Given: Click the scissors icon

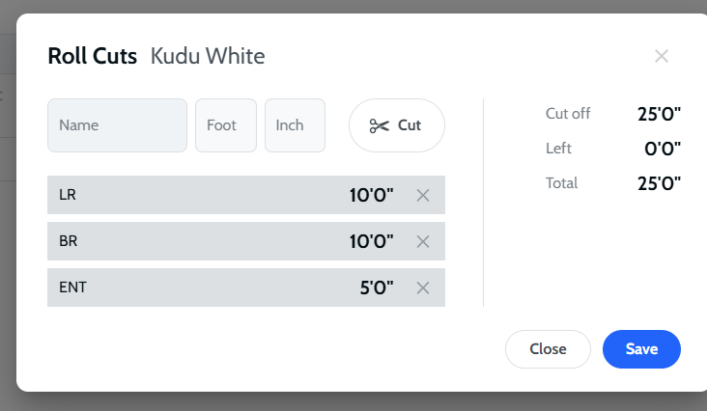Looking at the screenshot, I should pyautogui.click(x=379, y=125).
